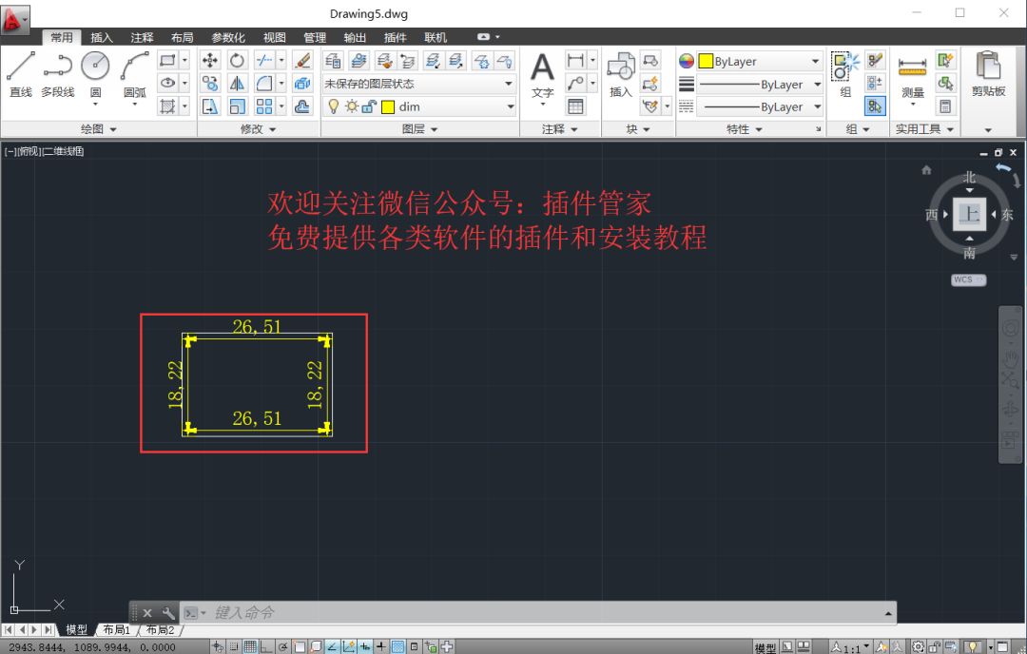Click the Offset tool icon

[x=302, y=106]
